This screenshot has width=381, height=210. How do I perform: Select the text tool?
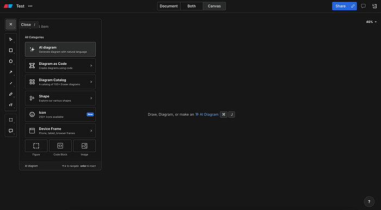(11, 105)
